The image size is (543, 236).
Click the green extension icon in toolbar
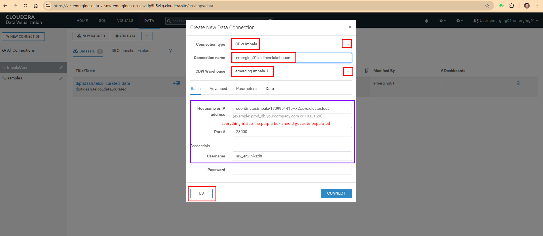[501, 6]
